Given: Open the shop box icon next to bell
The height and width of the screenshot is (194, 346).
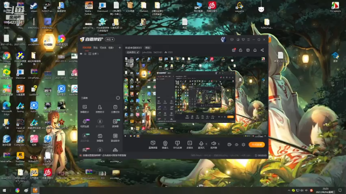Looking at the screenshot, I should click(x=248, y=50).
